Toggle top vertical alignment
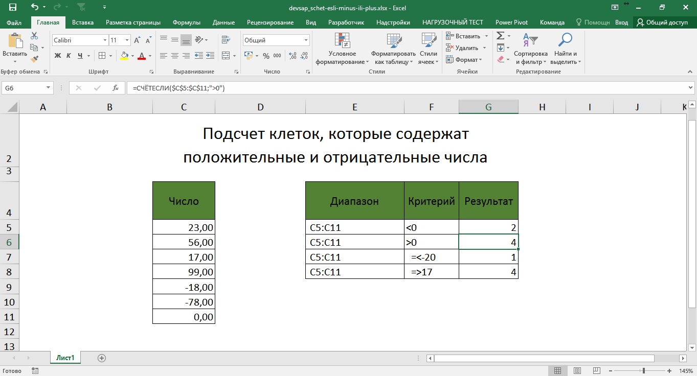 click(x=164, y=40)
